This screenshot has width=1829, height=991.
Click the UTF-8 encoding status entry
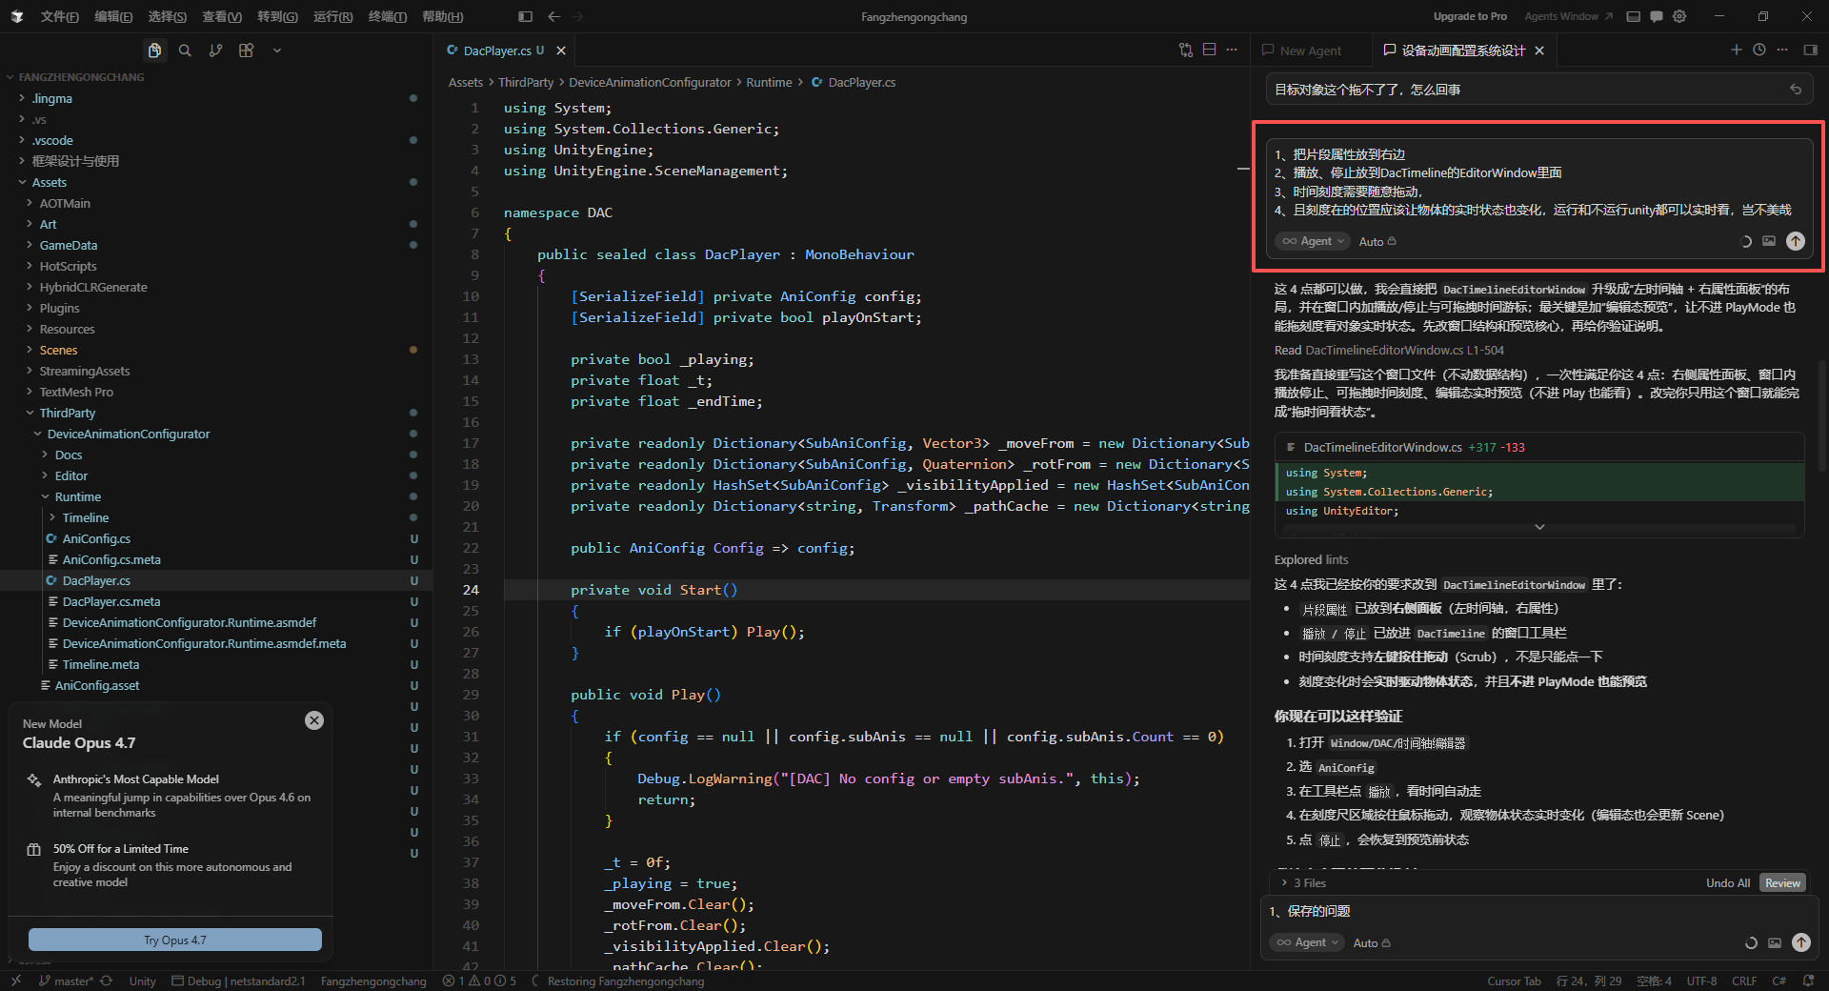tap(1701, 981)
